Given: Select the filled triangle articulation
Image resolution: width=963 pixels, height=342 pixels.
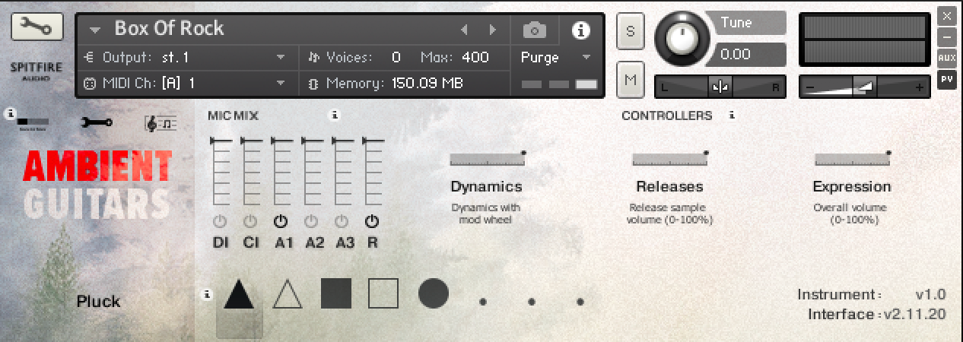Looking at the screenshot, I should coord(239,294).
